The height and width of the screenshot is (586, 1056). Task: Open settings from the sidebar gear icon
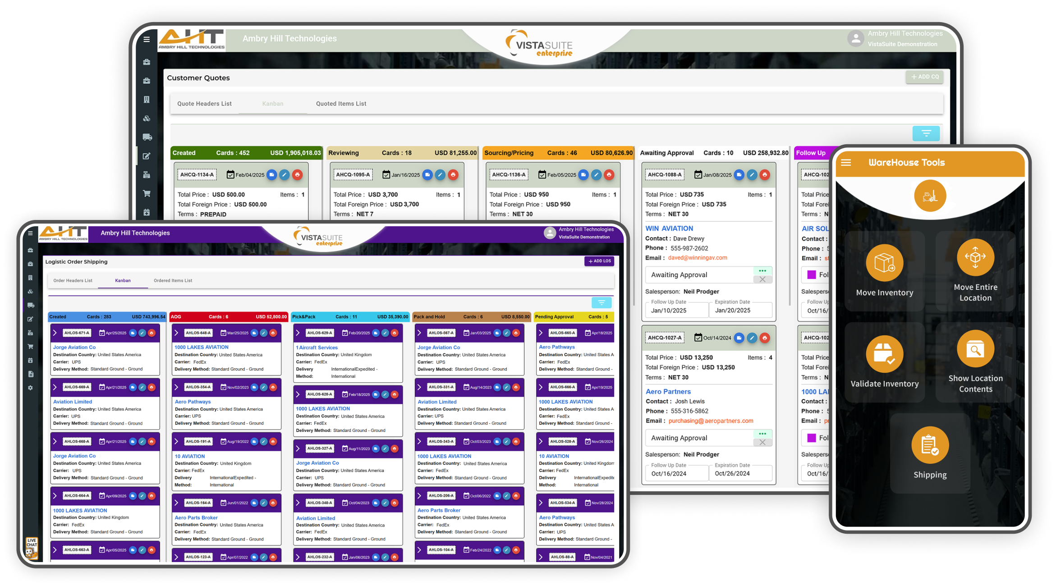click(30, 388)
